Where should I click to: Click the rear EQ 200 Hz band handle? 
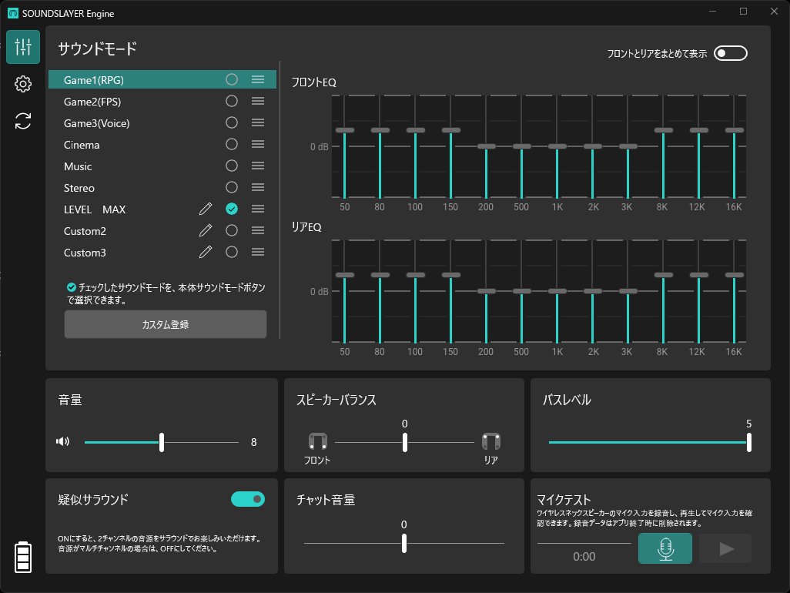point(486,291)
